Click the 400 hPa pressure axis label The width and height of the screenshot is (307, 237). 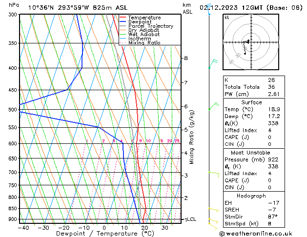click(14, 68)
